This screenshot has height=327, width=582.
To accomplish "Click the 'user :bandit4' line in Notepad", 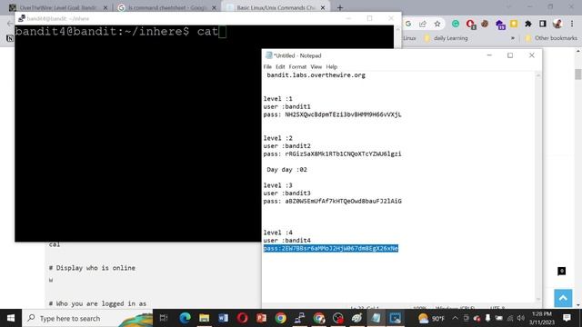I will (x=287, y=240).
